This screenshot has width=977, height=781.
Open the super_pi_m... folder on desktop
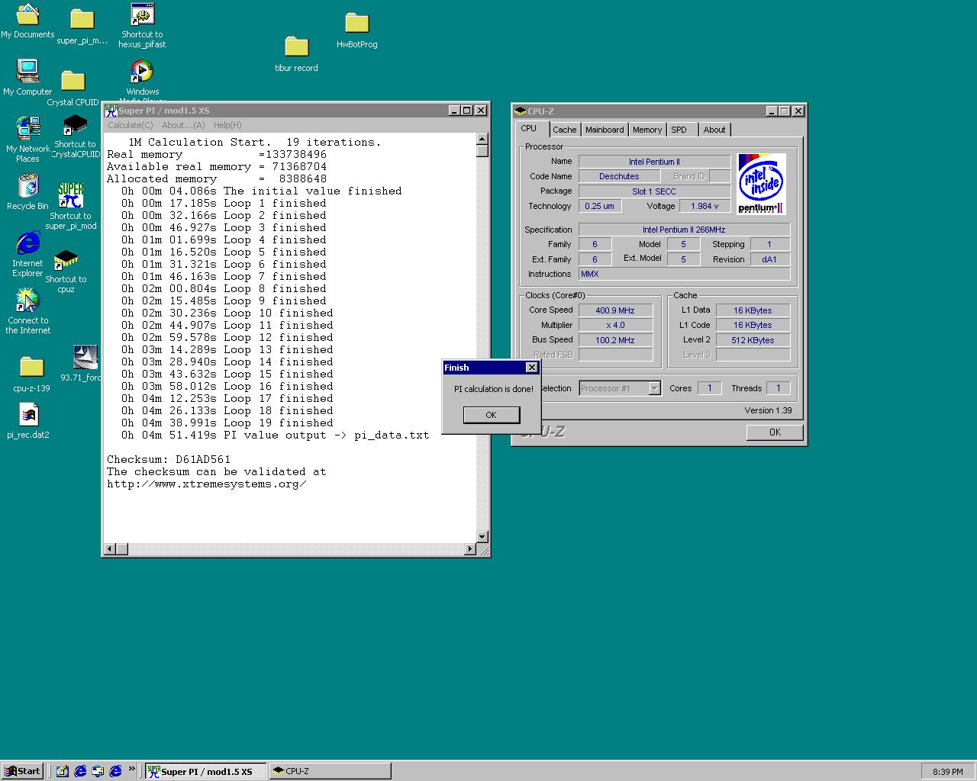pos(82,26)
